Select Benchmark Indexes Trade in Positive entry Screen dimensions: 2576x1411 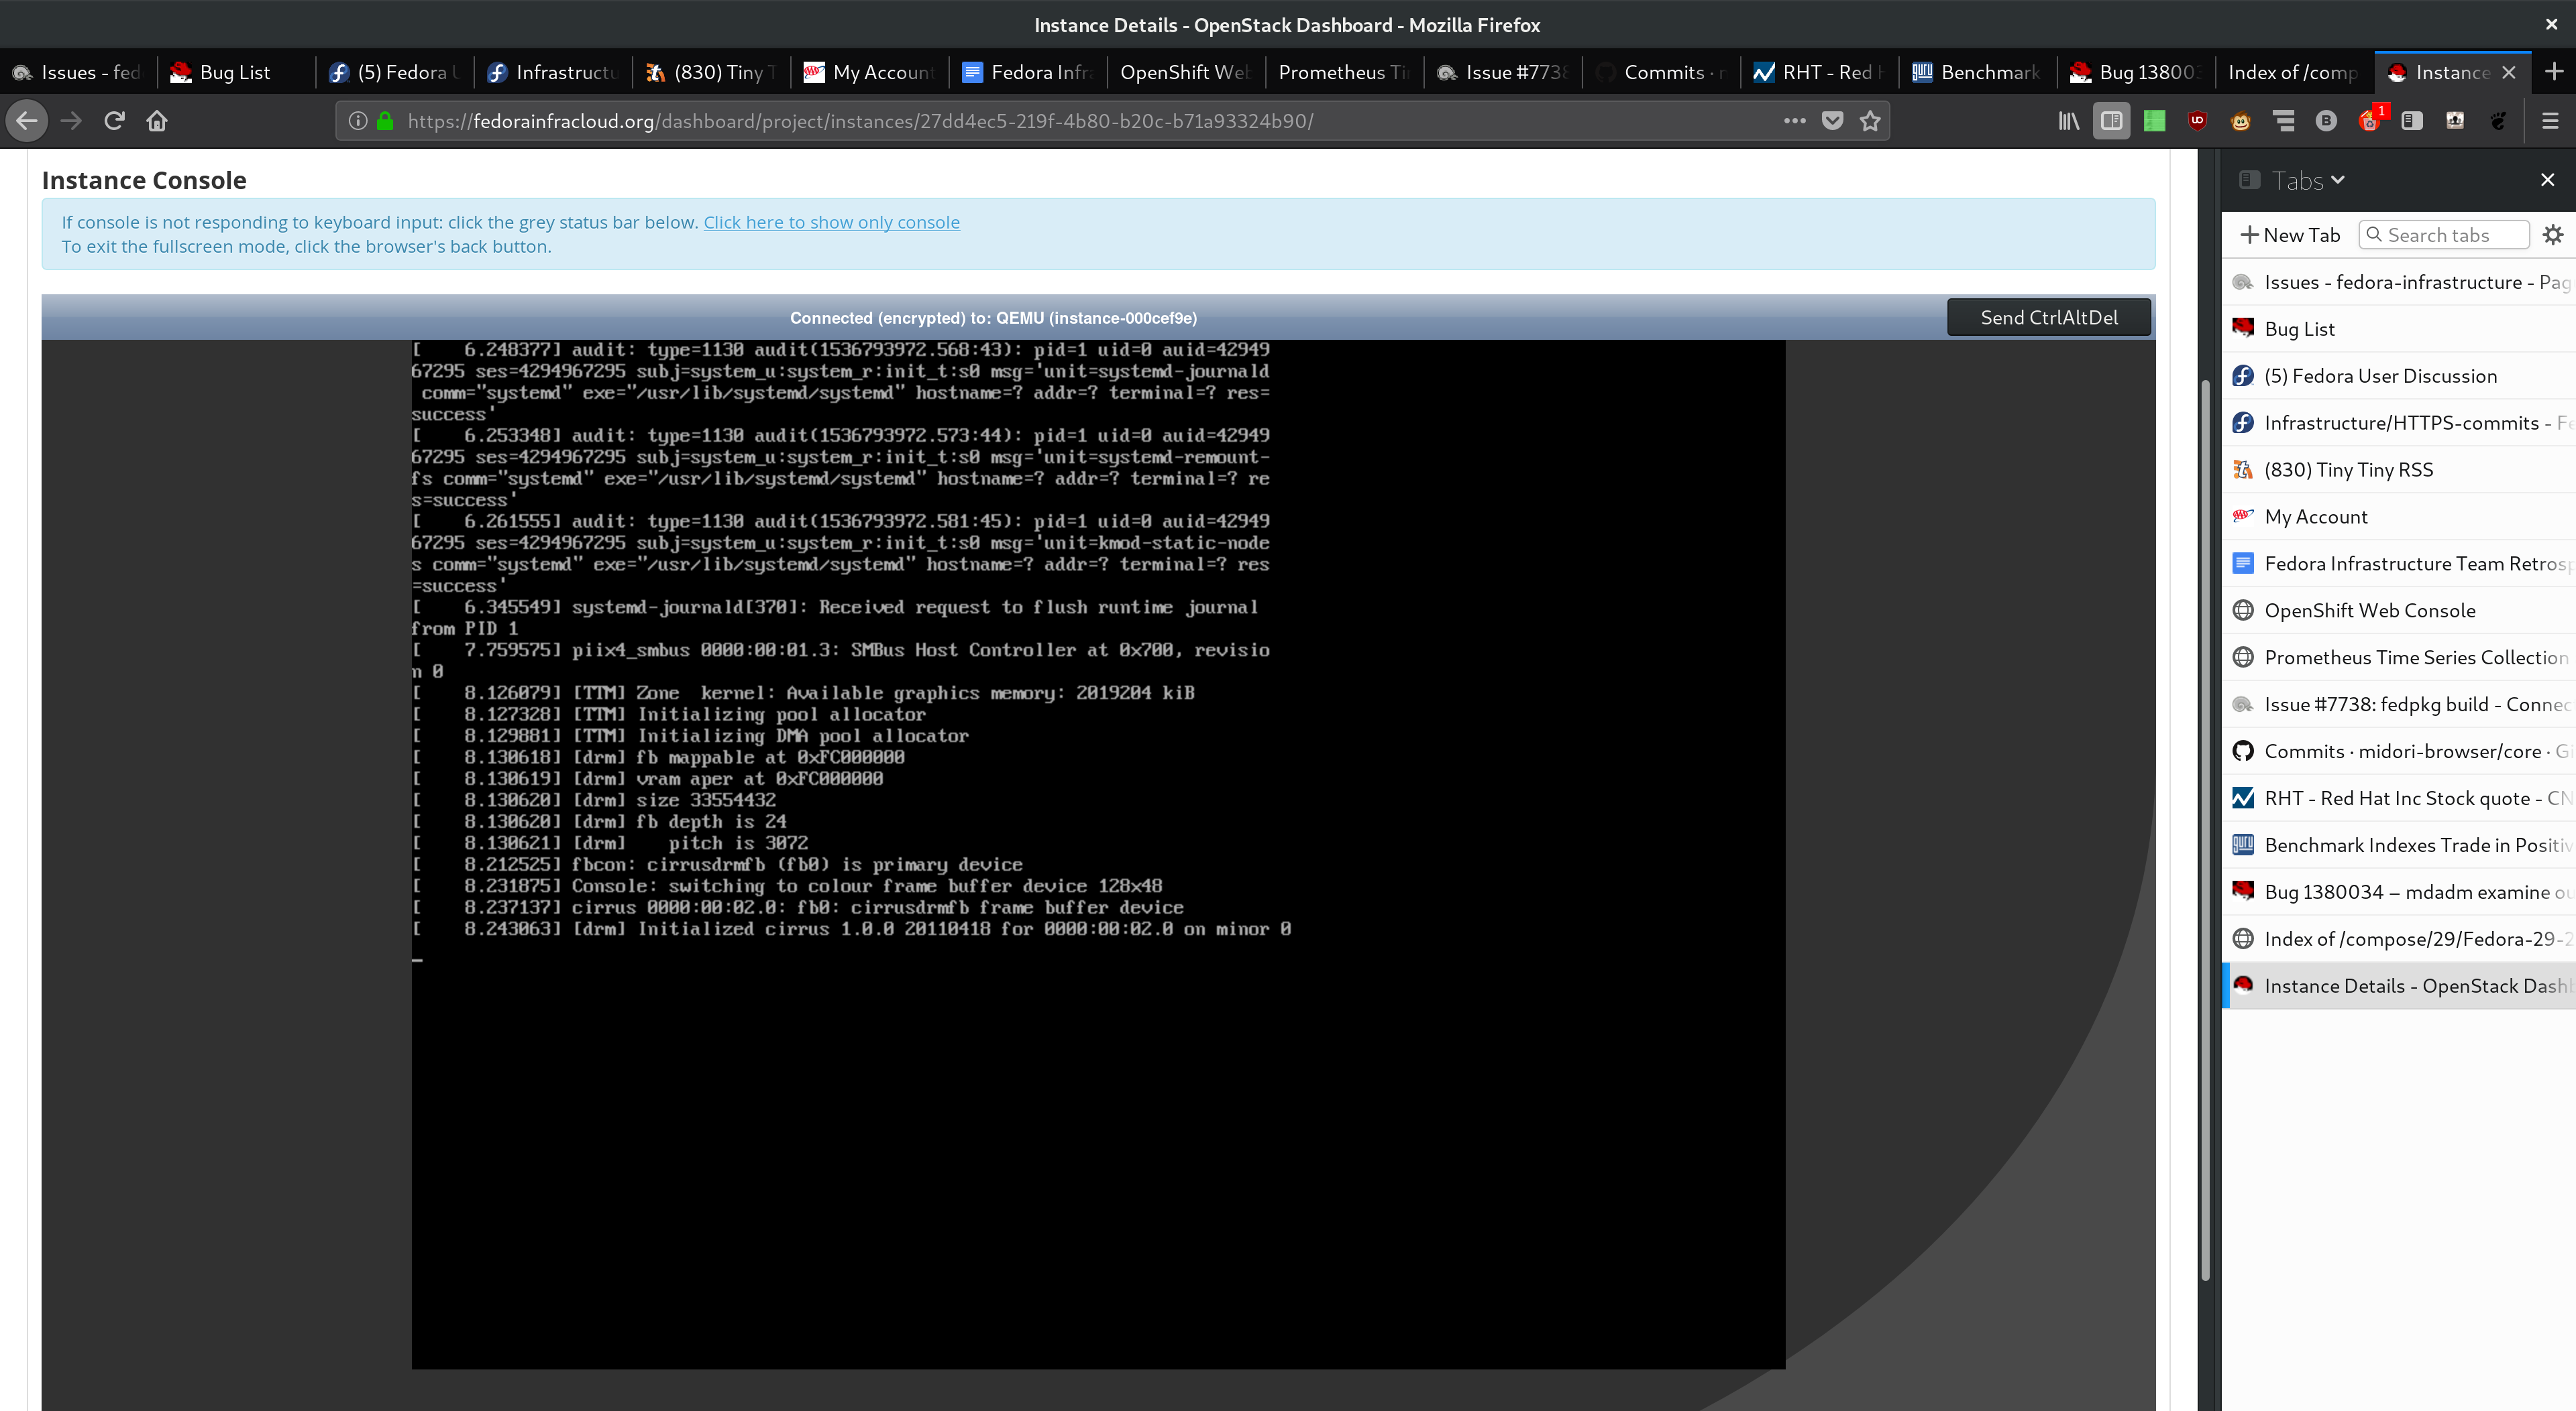[2398, 845]
